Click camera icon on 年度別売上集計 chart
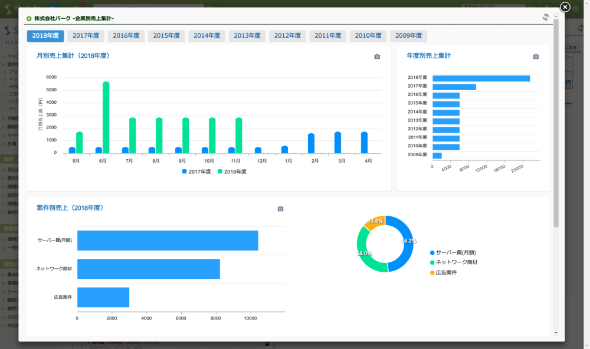Screen dimensions: 590x349 (x=536, y=57)
